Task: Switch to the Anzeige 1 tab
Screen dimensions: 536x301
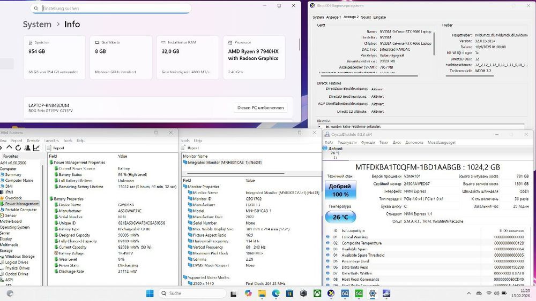Action: tap(333, 17)
